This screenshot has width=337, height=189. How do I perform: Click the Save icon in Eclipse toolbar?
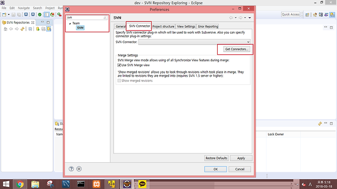13,15
